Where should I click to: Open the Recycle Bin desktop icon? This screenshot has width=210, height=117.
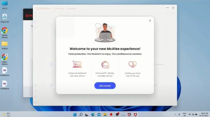[5, 18]
